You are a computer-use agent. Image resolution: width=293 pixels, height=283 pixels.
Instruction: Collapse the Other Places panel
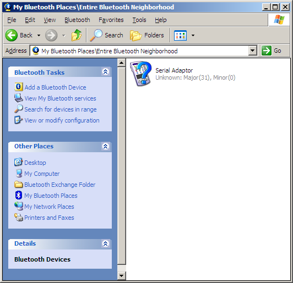[x=105, y=146]
